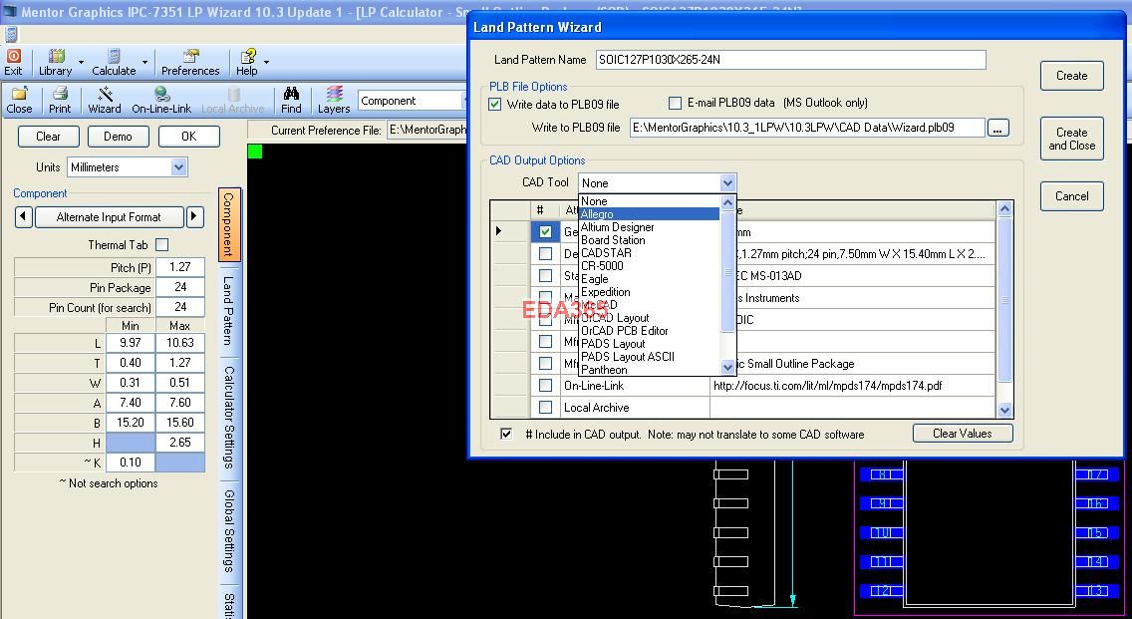Screen dimensions: 1132x619
Task: Choose Eagle from the CAD list
Action: point(650,279)
